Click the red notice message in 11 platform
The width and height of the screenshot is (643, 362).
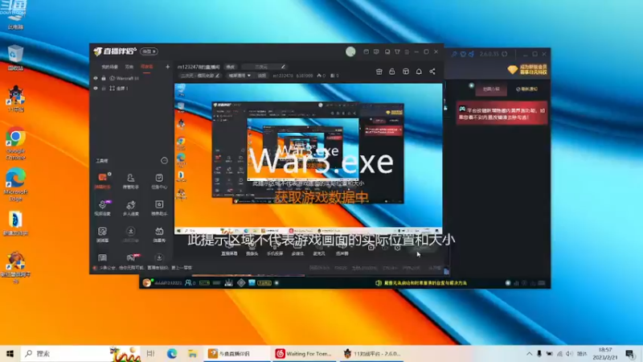click(x=502, y=113)
